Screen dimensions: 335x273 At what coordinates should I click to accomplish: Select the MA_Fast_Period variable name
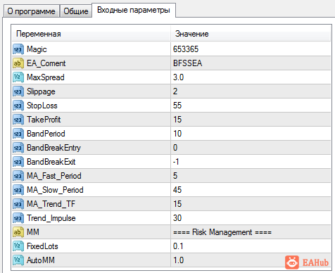54,176
